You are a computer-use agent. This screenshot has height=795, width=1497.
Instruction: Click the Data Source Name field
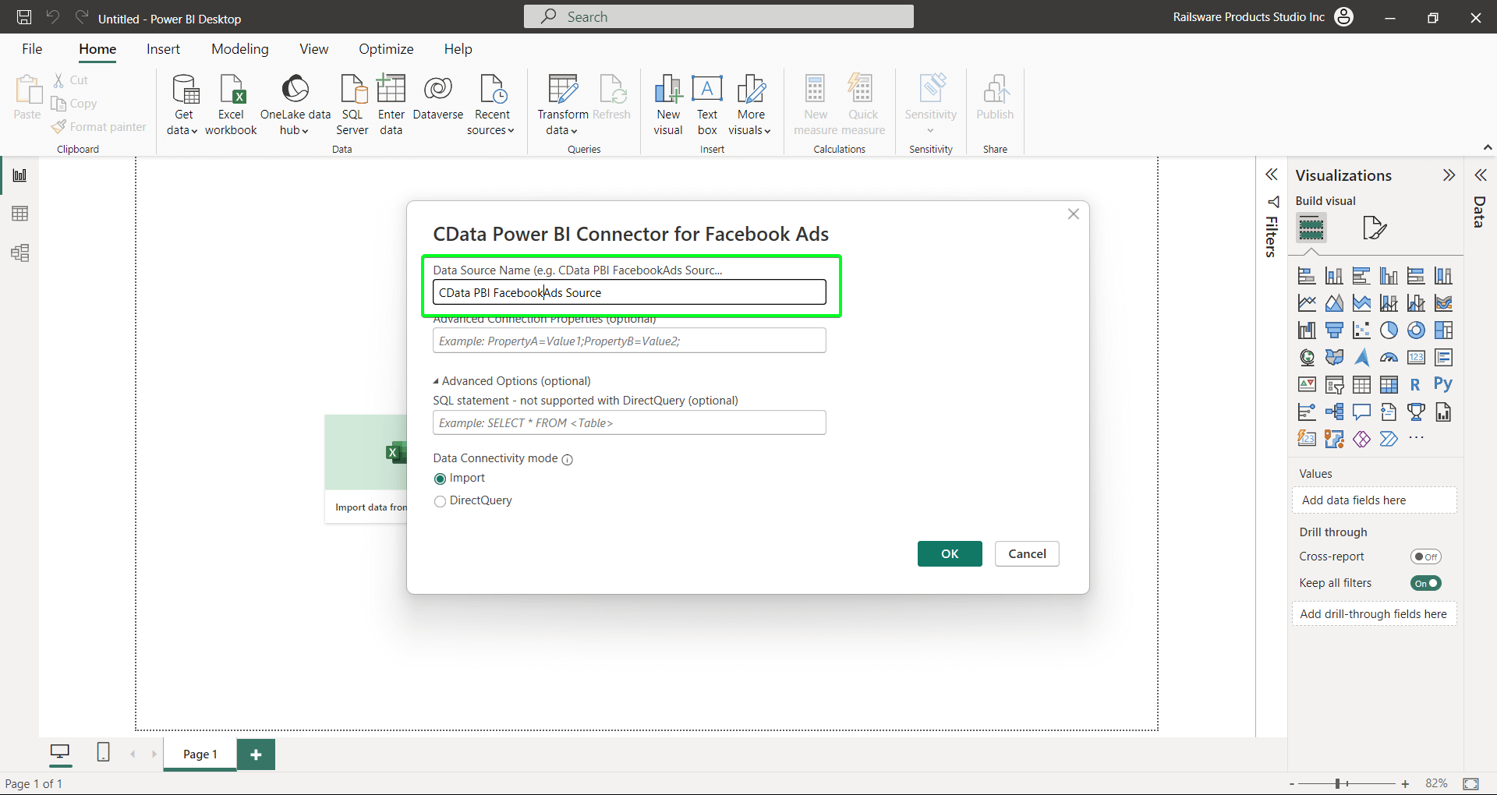(629, 292)
